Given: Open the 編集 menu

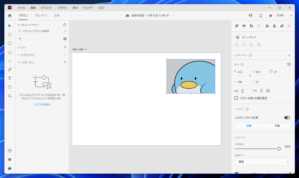Looking at the screenshot, I should [x=33, y=8].
